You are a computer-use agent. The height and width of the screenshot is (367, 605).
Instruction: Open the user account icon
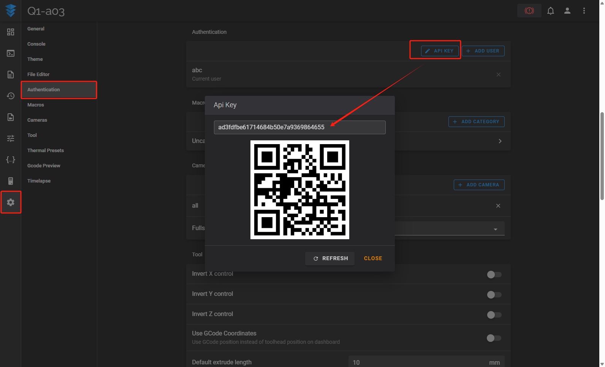tap(567, 11)
